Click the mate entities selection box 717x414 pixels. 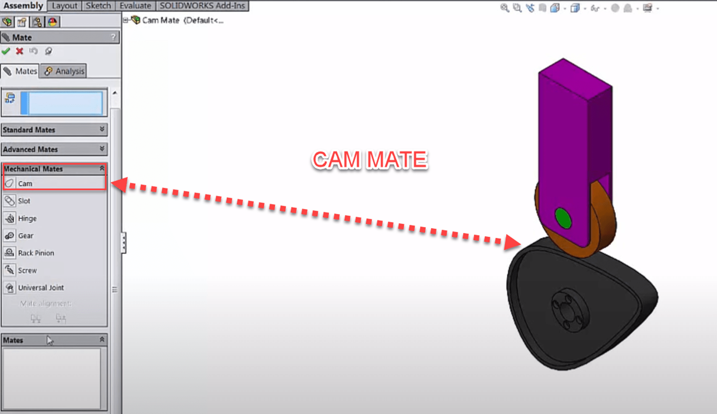[63, 103]
